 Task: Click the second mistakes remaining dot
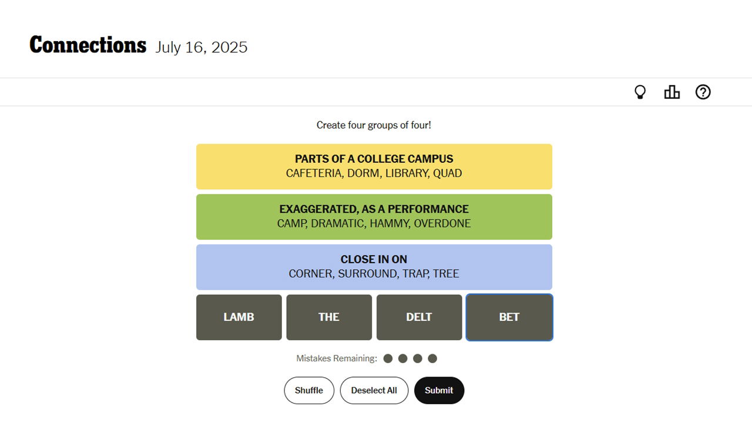pyautogui.click(x=402, y=358)
